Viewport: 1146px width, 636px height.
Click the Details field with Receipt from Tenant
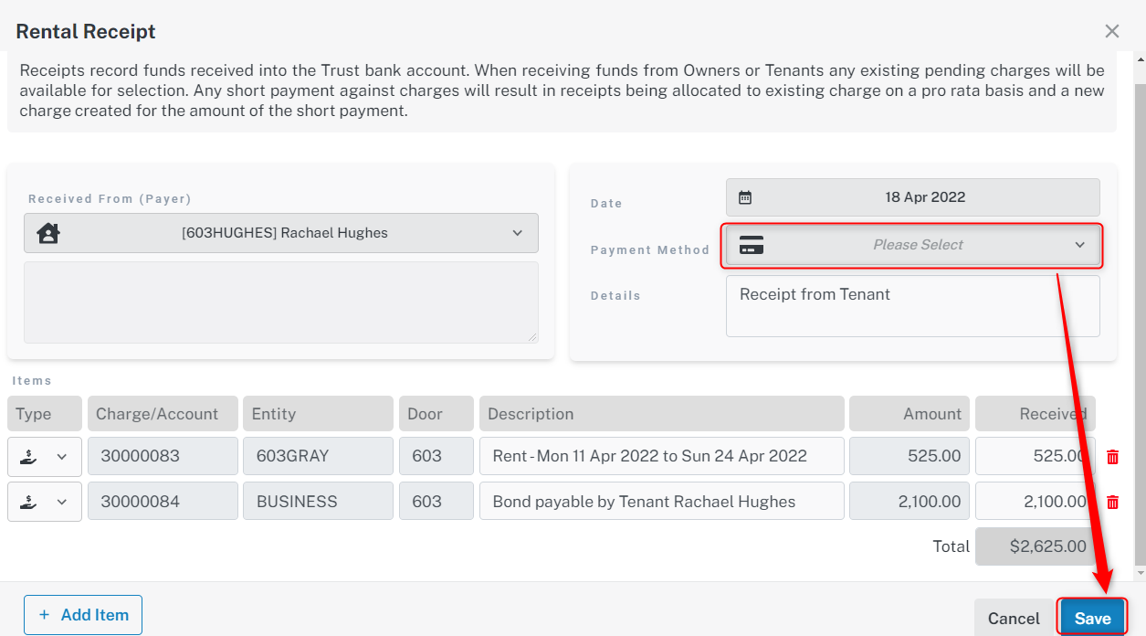(913, 306)
